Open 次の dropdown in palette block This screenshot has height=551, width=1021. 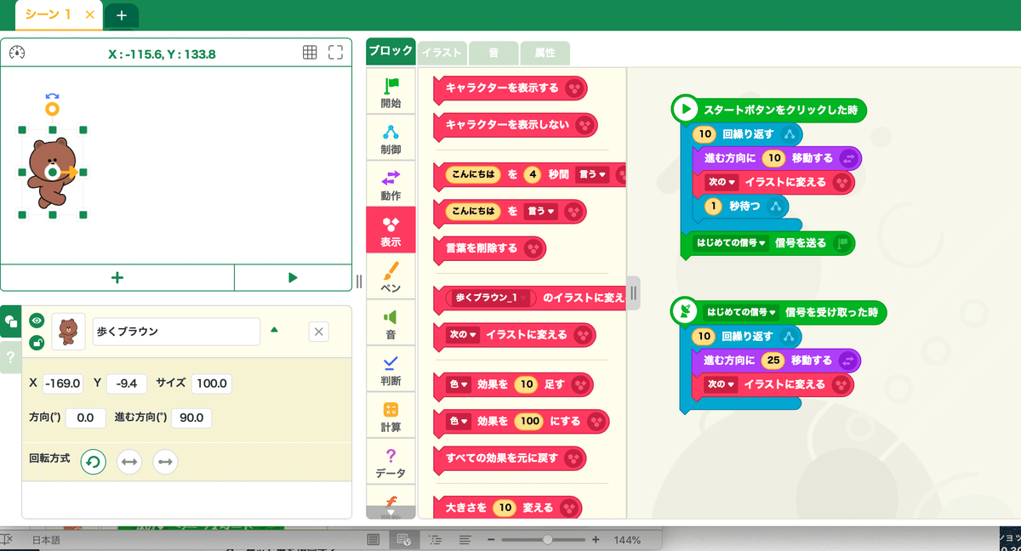tap(463, 335)
